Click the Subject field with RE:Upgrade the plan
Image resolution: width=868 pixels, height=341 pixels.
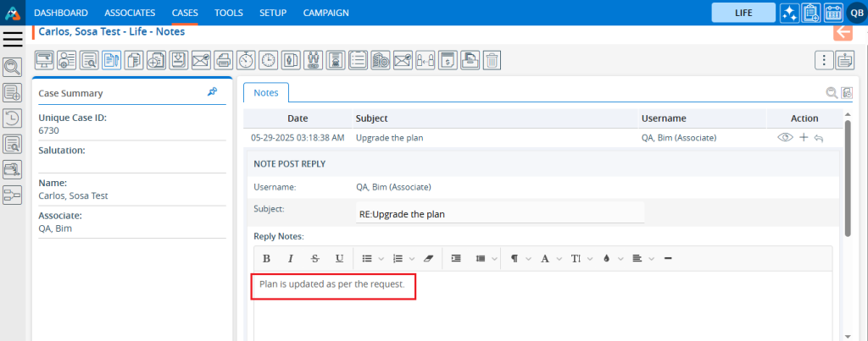coord(500,213)
